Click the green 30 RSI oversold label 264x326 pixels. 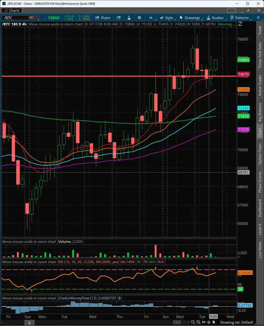pos(240,289)
